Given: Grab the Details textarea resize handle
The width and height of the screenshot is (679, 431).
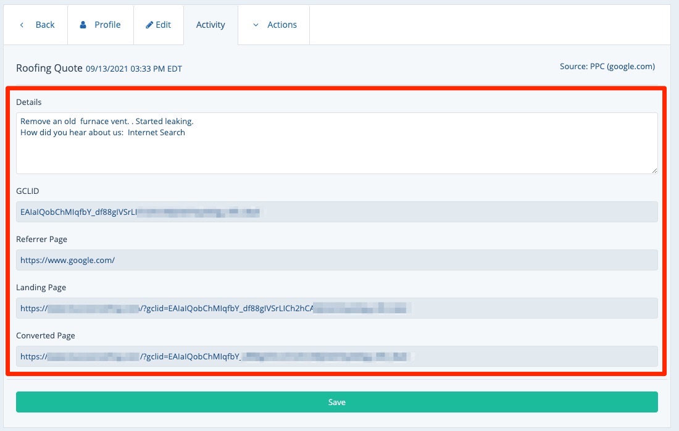Looking at the screenshot, I should pyautogui.click(x=654, y=170).
